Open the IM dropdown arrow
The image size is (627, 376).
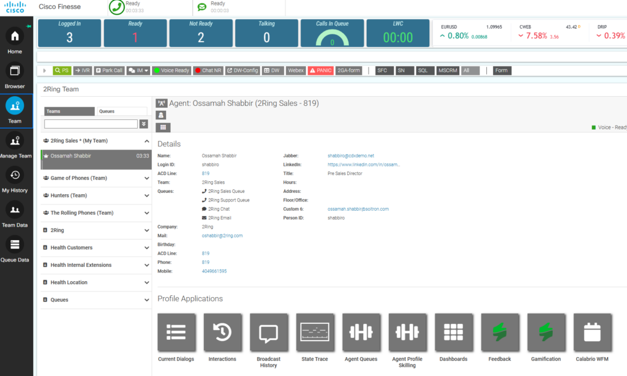pyautogui.click(x=145, y=70)
